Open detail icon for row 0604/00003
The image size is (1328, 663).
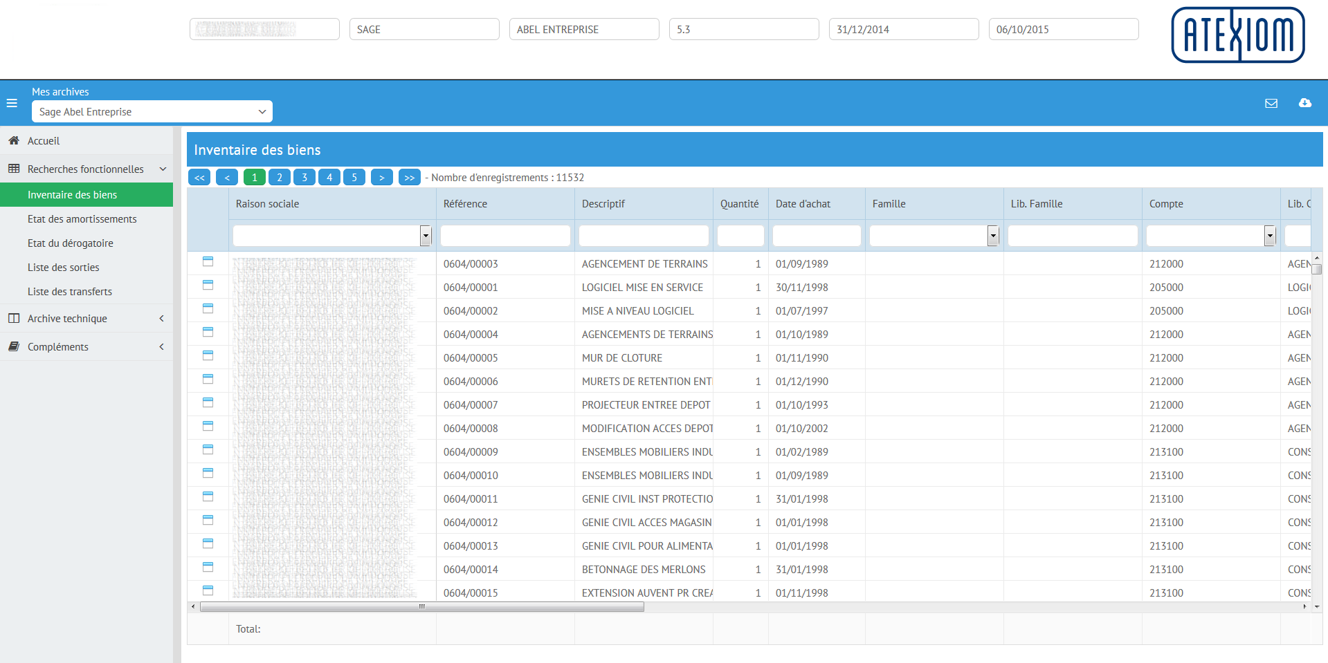[208, 262]
